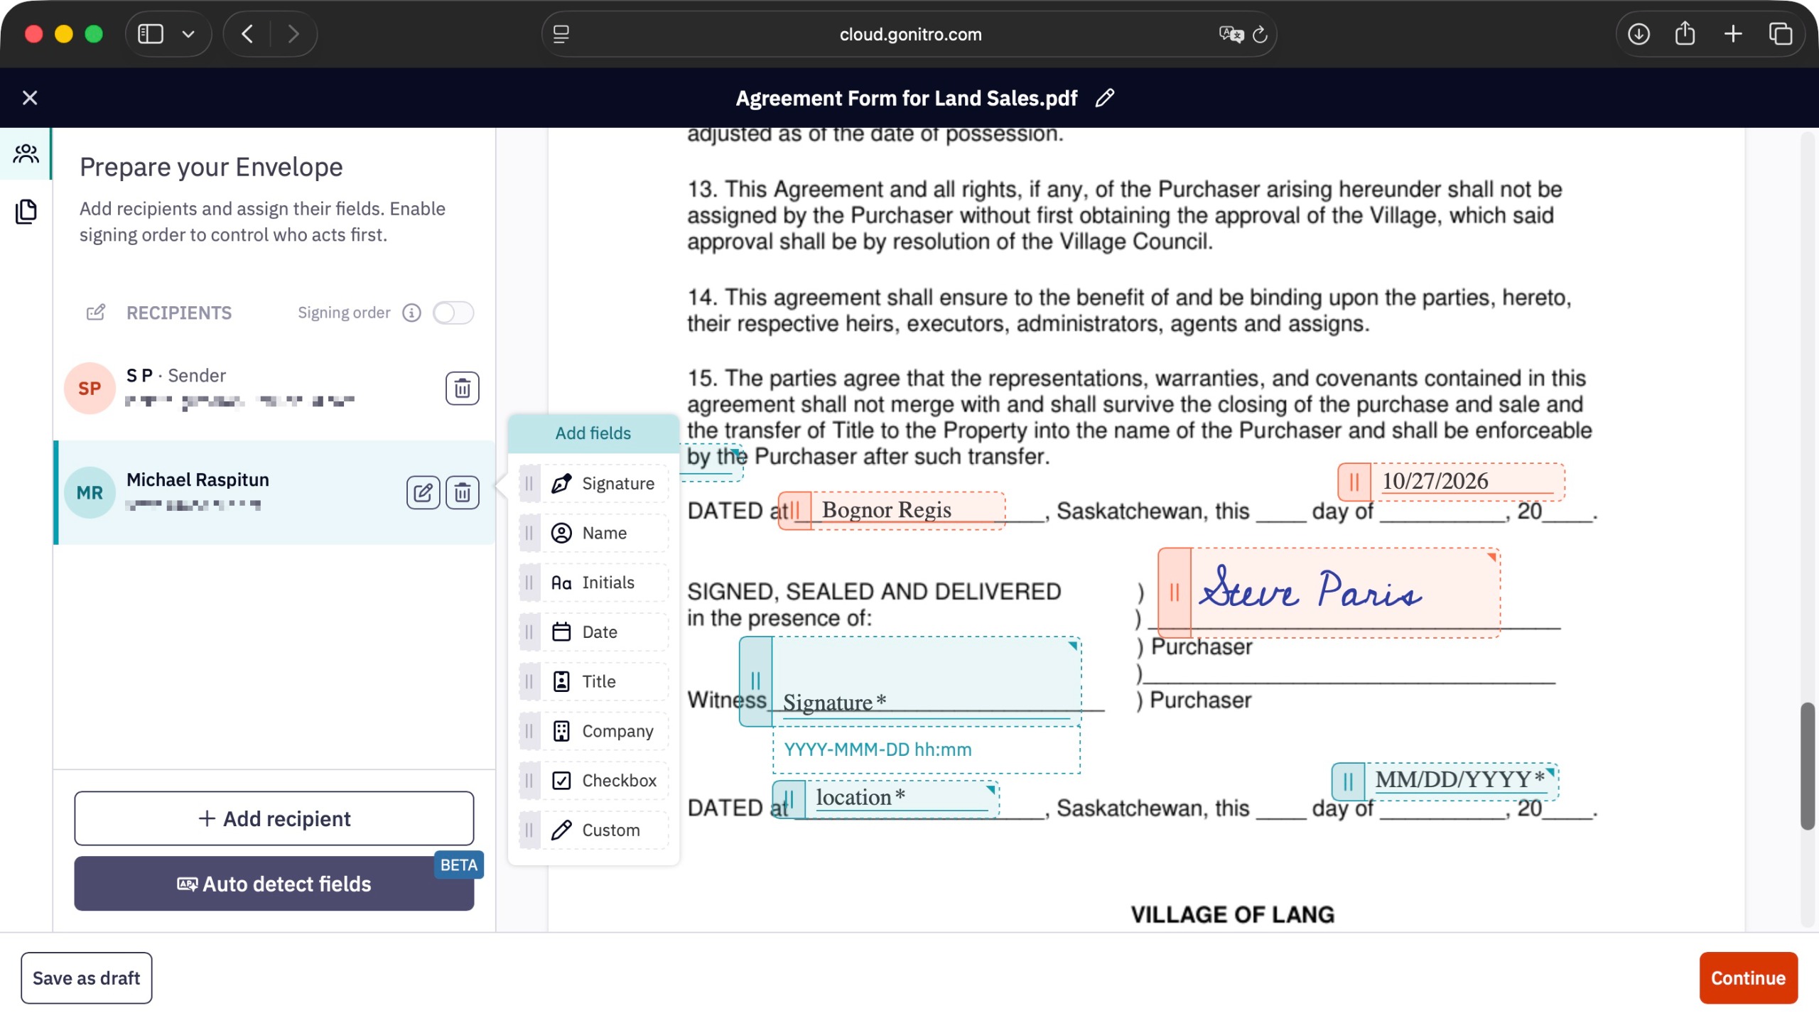
Task: Click the Add fields panel header
Action: (594, 433)
